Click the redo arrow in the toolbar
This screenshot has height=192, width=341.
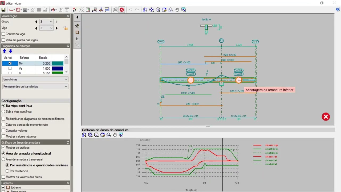[x=137, y=10]
